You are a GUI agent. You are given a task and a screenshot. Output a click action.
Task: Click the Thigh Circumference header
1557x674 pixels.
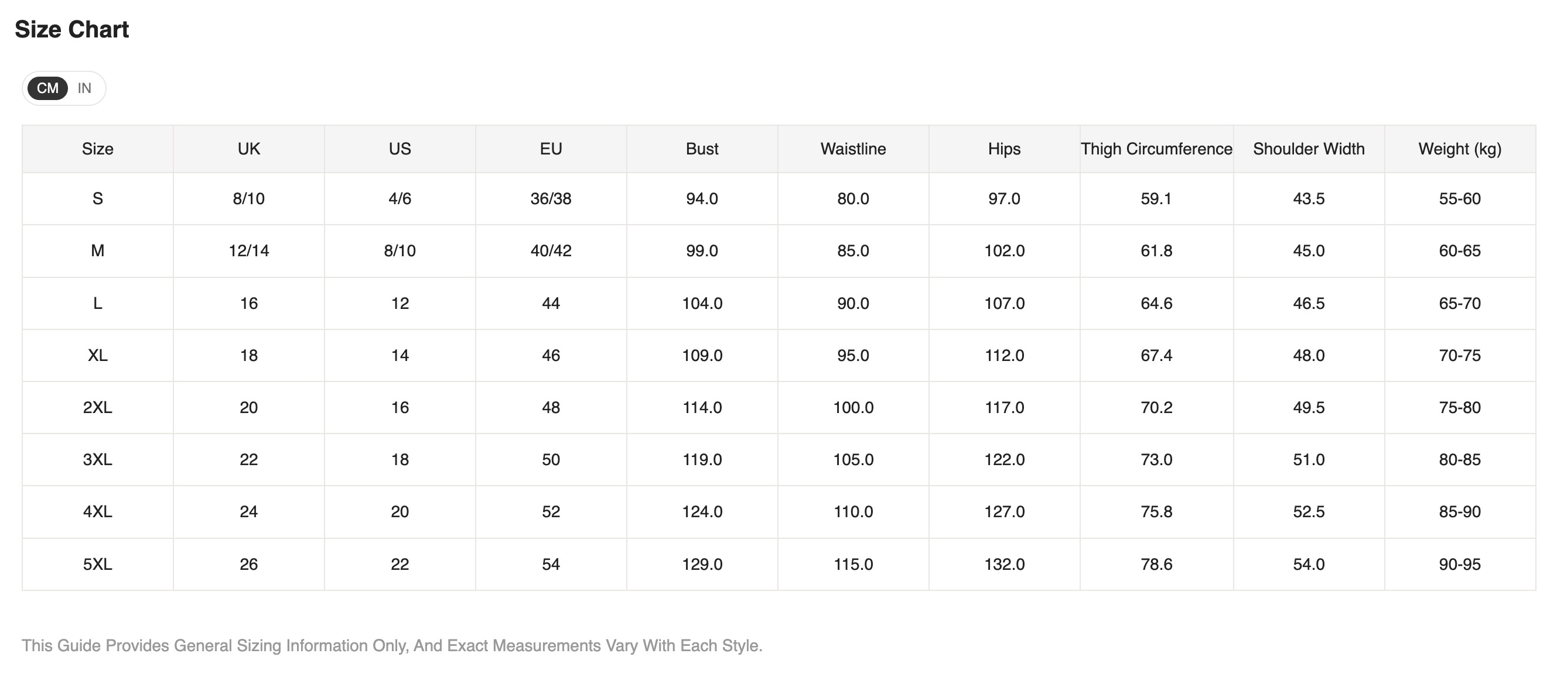pos(1156,149)
